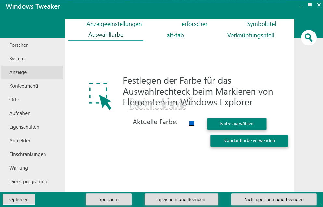Select the Auswahlfarbe tab
The image size is (323, 207).
106,35
